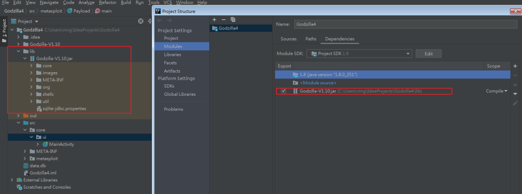Collapse the Godzilla-V1.10.jar tree node
The height and width of the screenshot is (194, 522).
coord(25,58)
